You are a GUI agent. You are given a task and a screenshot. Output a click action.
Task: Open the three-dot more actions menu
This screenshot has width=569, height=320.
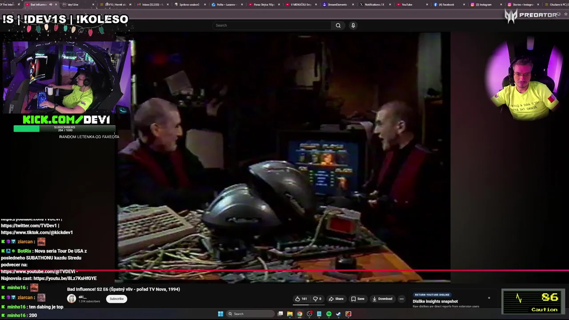pyautogui.click(x=401, y=299)
